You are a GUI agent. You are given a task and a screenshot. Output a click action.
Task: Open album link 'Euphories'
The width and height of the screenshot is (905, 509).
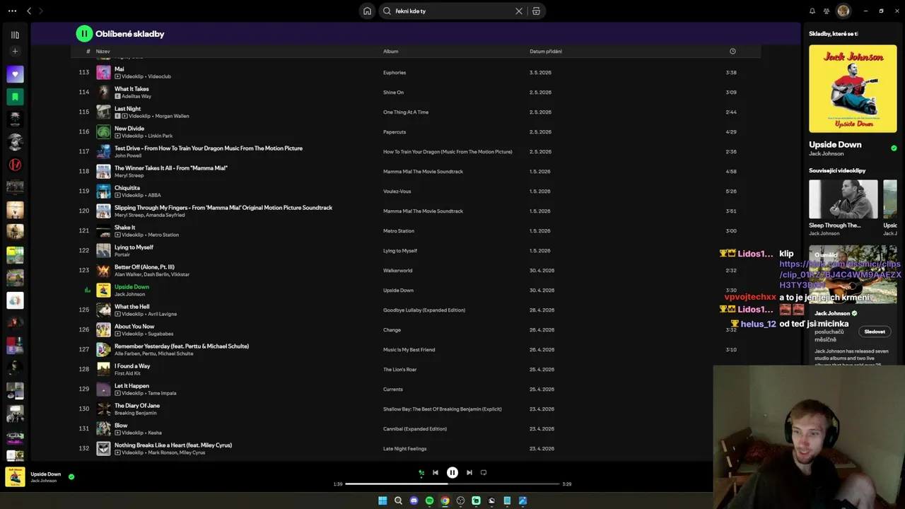pyautogui.click(x=395, y=72)
